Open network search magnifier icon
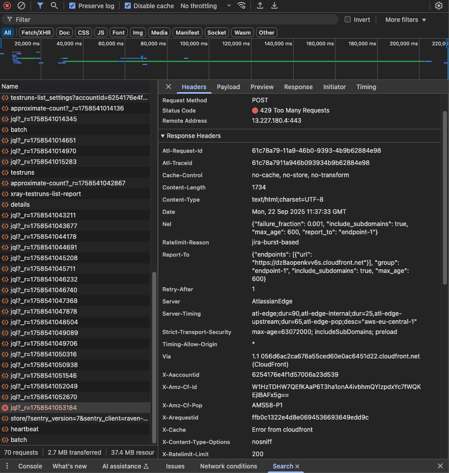 (x=54, y=6)
